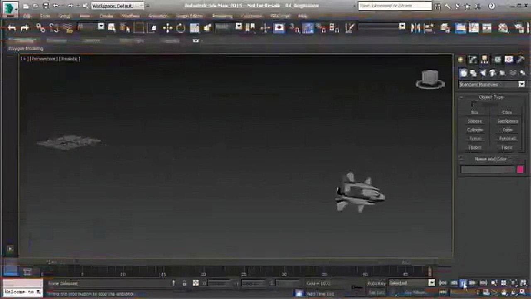Viewport: 531px width, 299px height.
Task: Click the Go to Start playback button
Action: [x=443, y=283]
